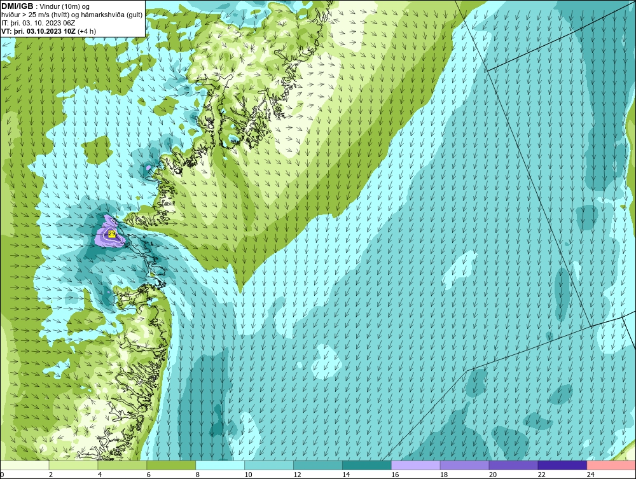Viewport: 636px width, 479px height.
Task: Click the legend scale value 0
Action: click(2, 475)
